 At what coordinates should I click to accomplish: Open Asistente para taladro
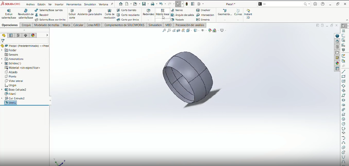point(90,13)
